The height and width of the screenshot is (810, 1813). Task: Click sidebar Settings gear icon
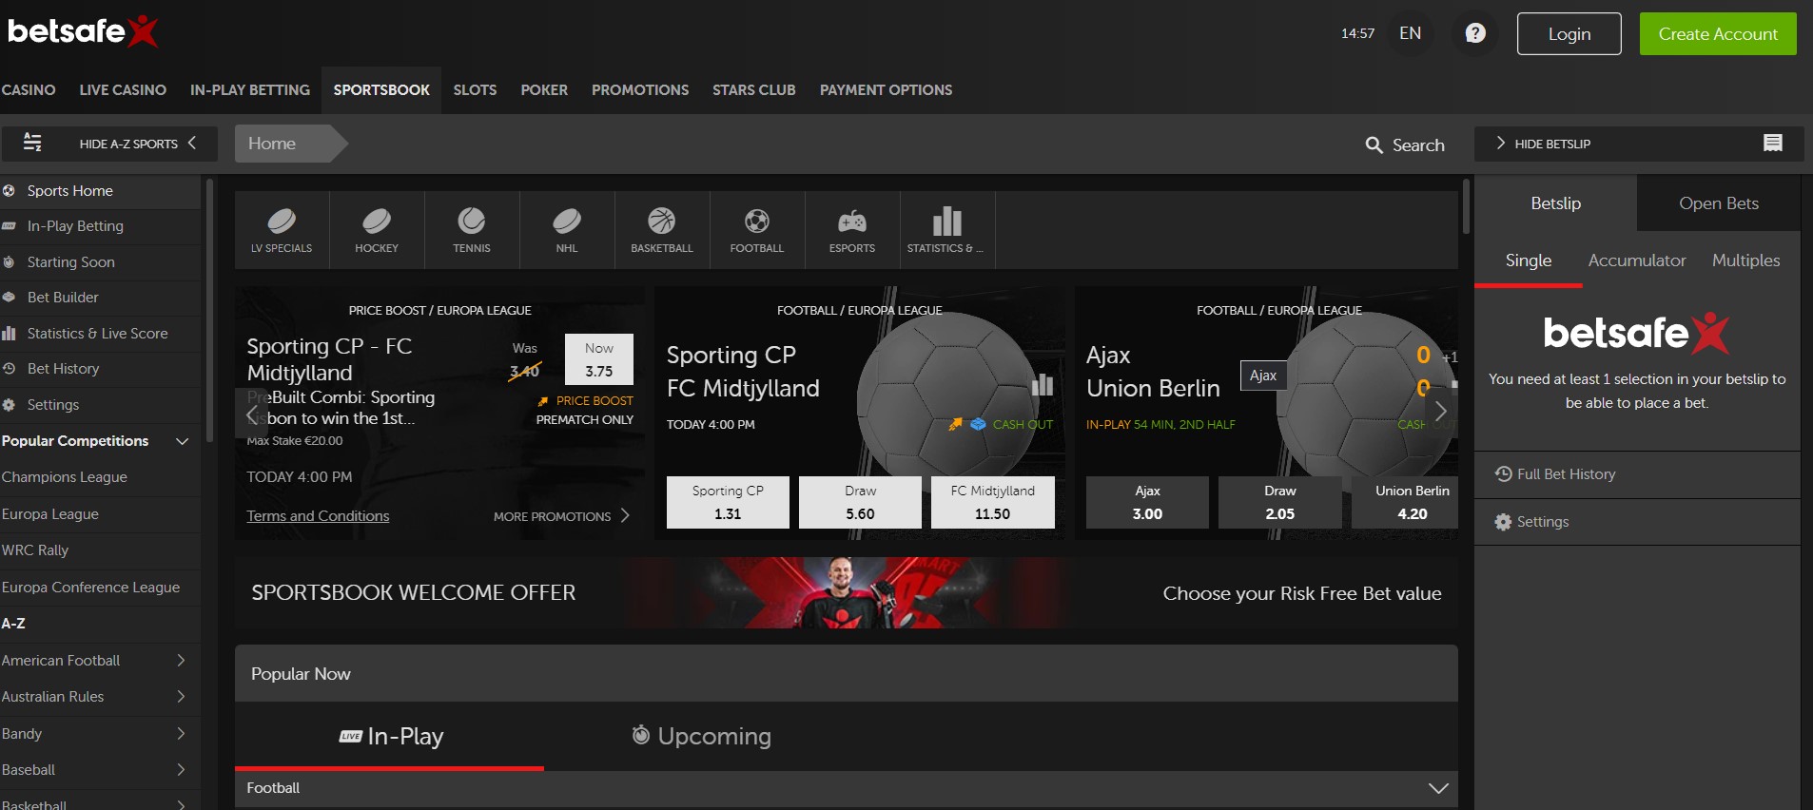[9, 405]
